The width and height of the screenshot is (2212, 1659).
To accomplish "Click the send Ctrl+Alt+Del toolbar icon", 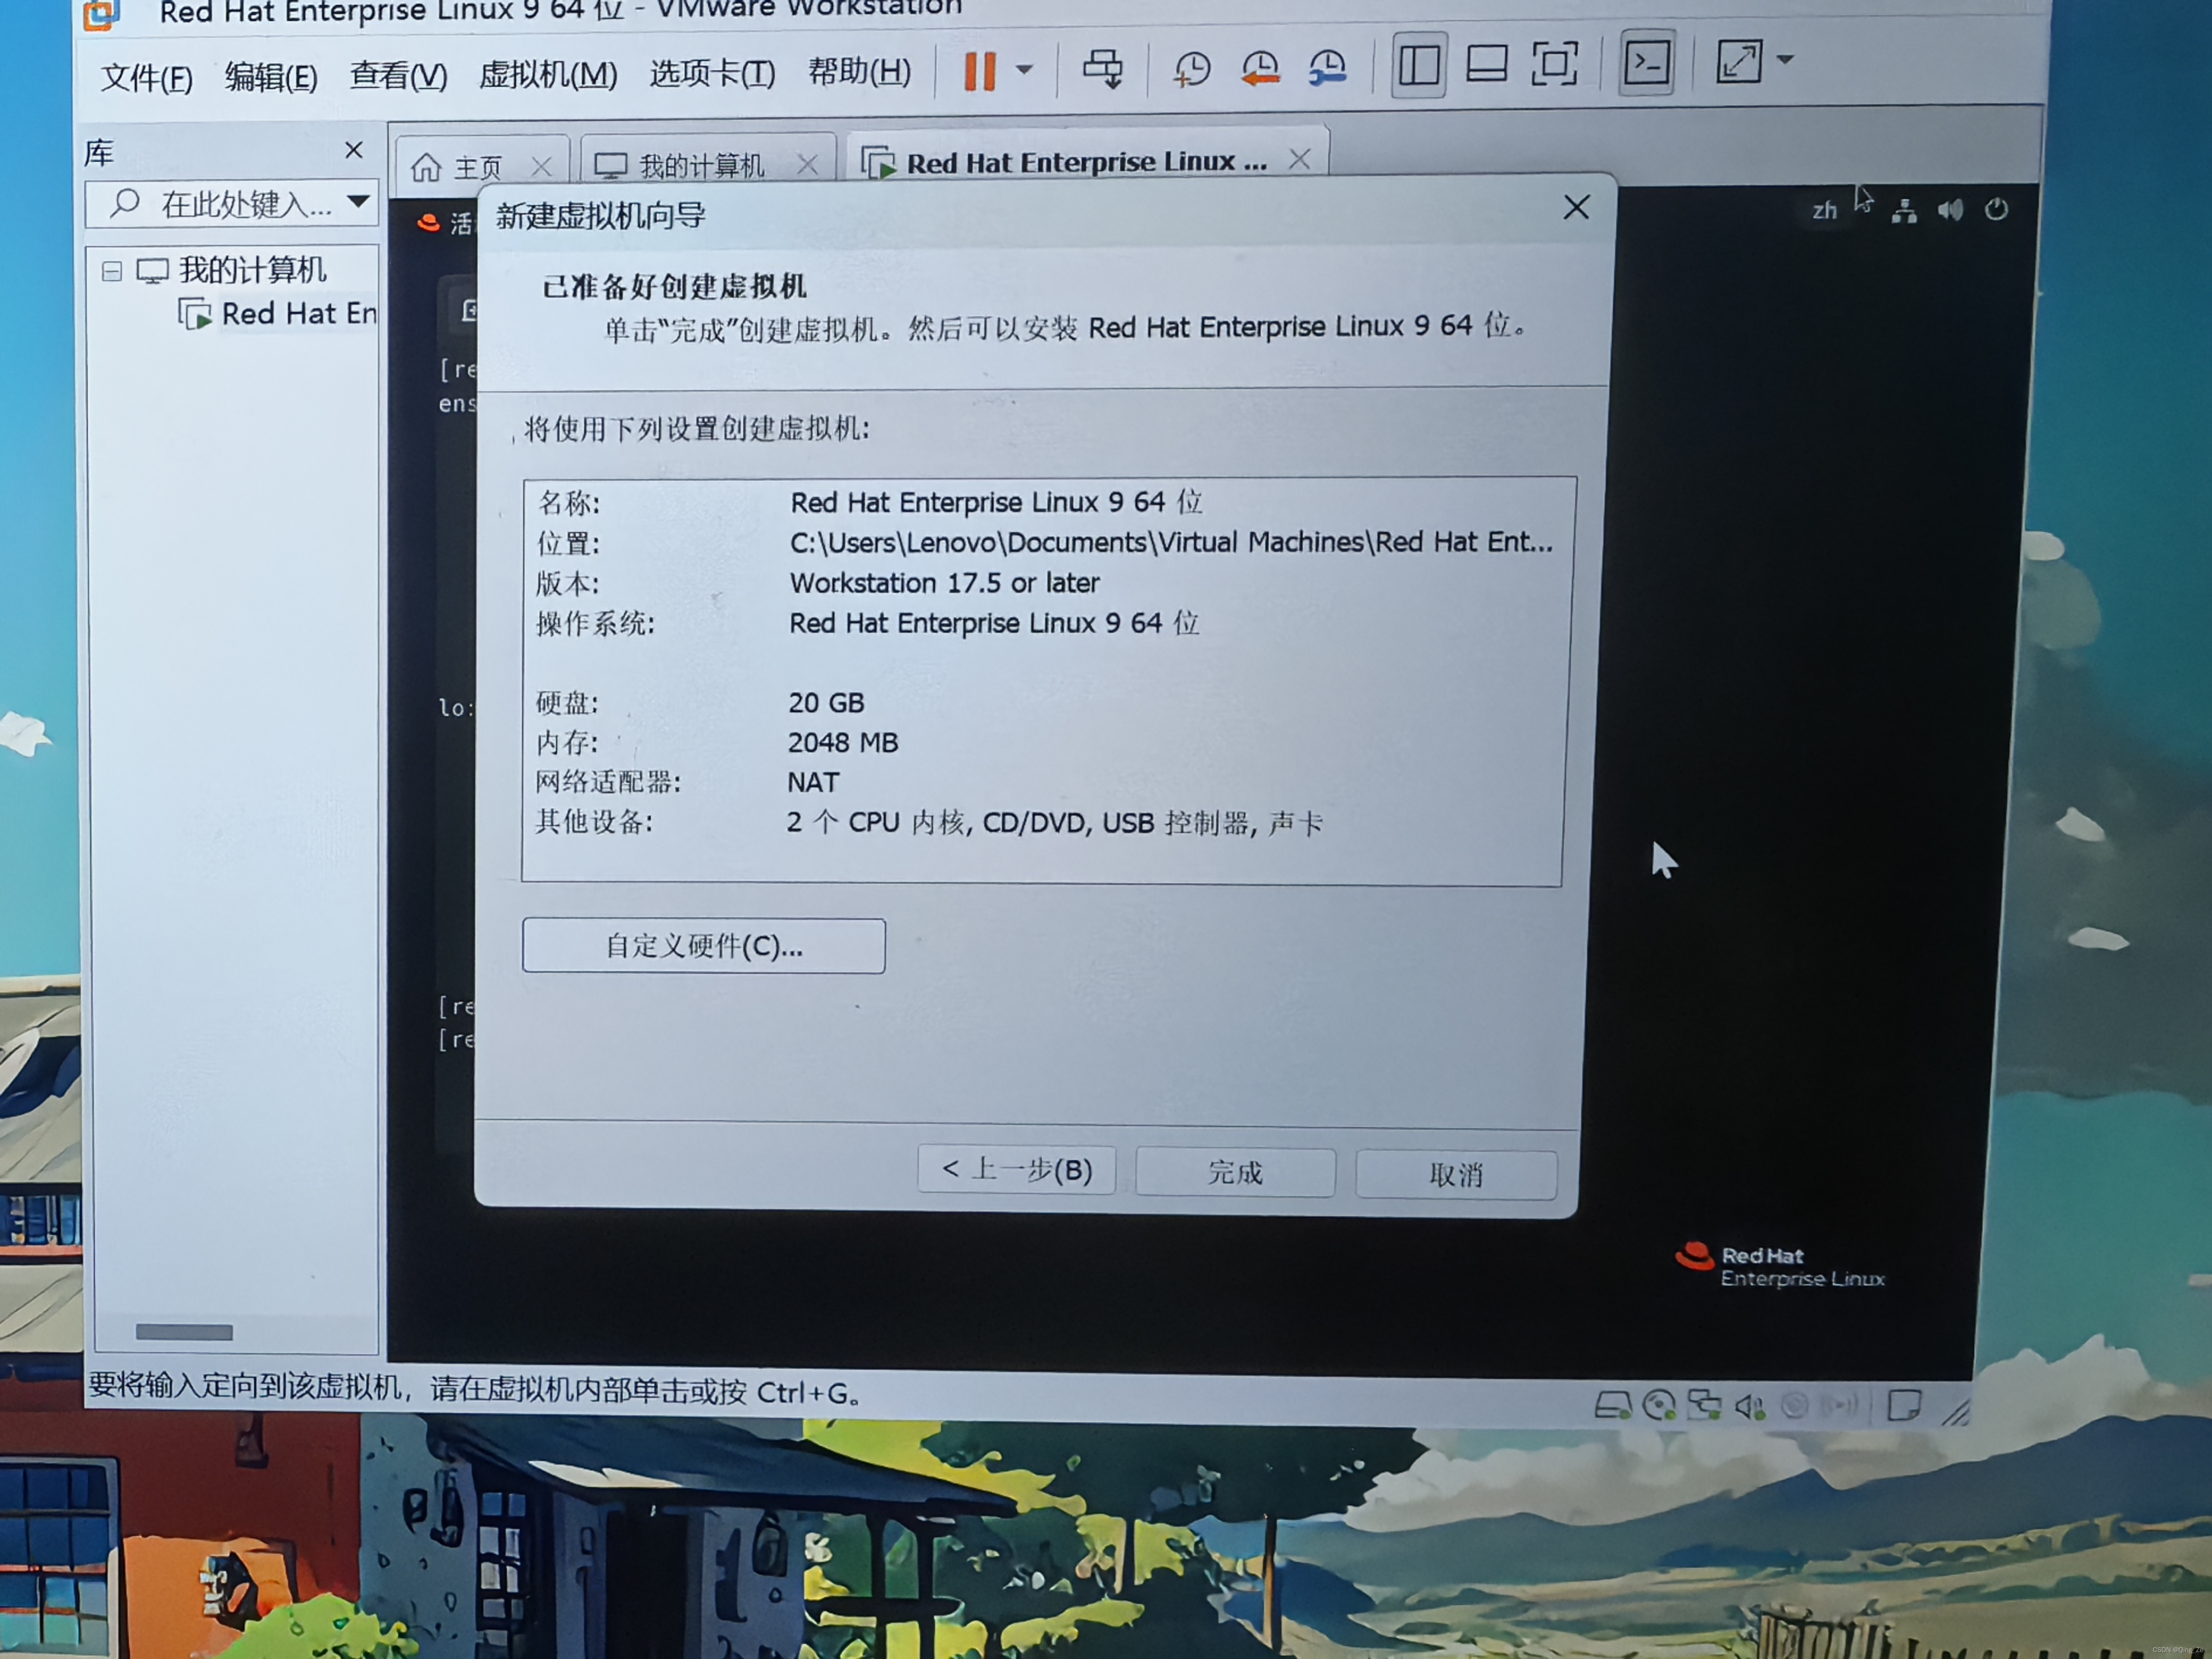I will 1103,69.
